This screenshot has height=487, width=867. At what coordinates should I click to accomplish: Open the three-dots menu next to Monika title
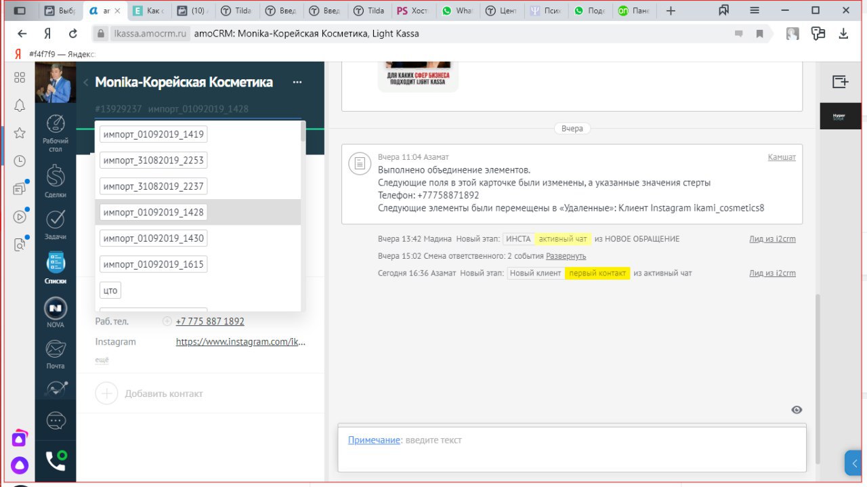(x=297, y=82)
